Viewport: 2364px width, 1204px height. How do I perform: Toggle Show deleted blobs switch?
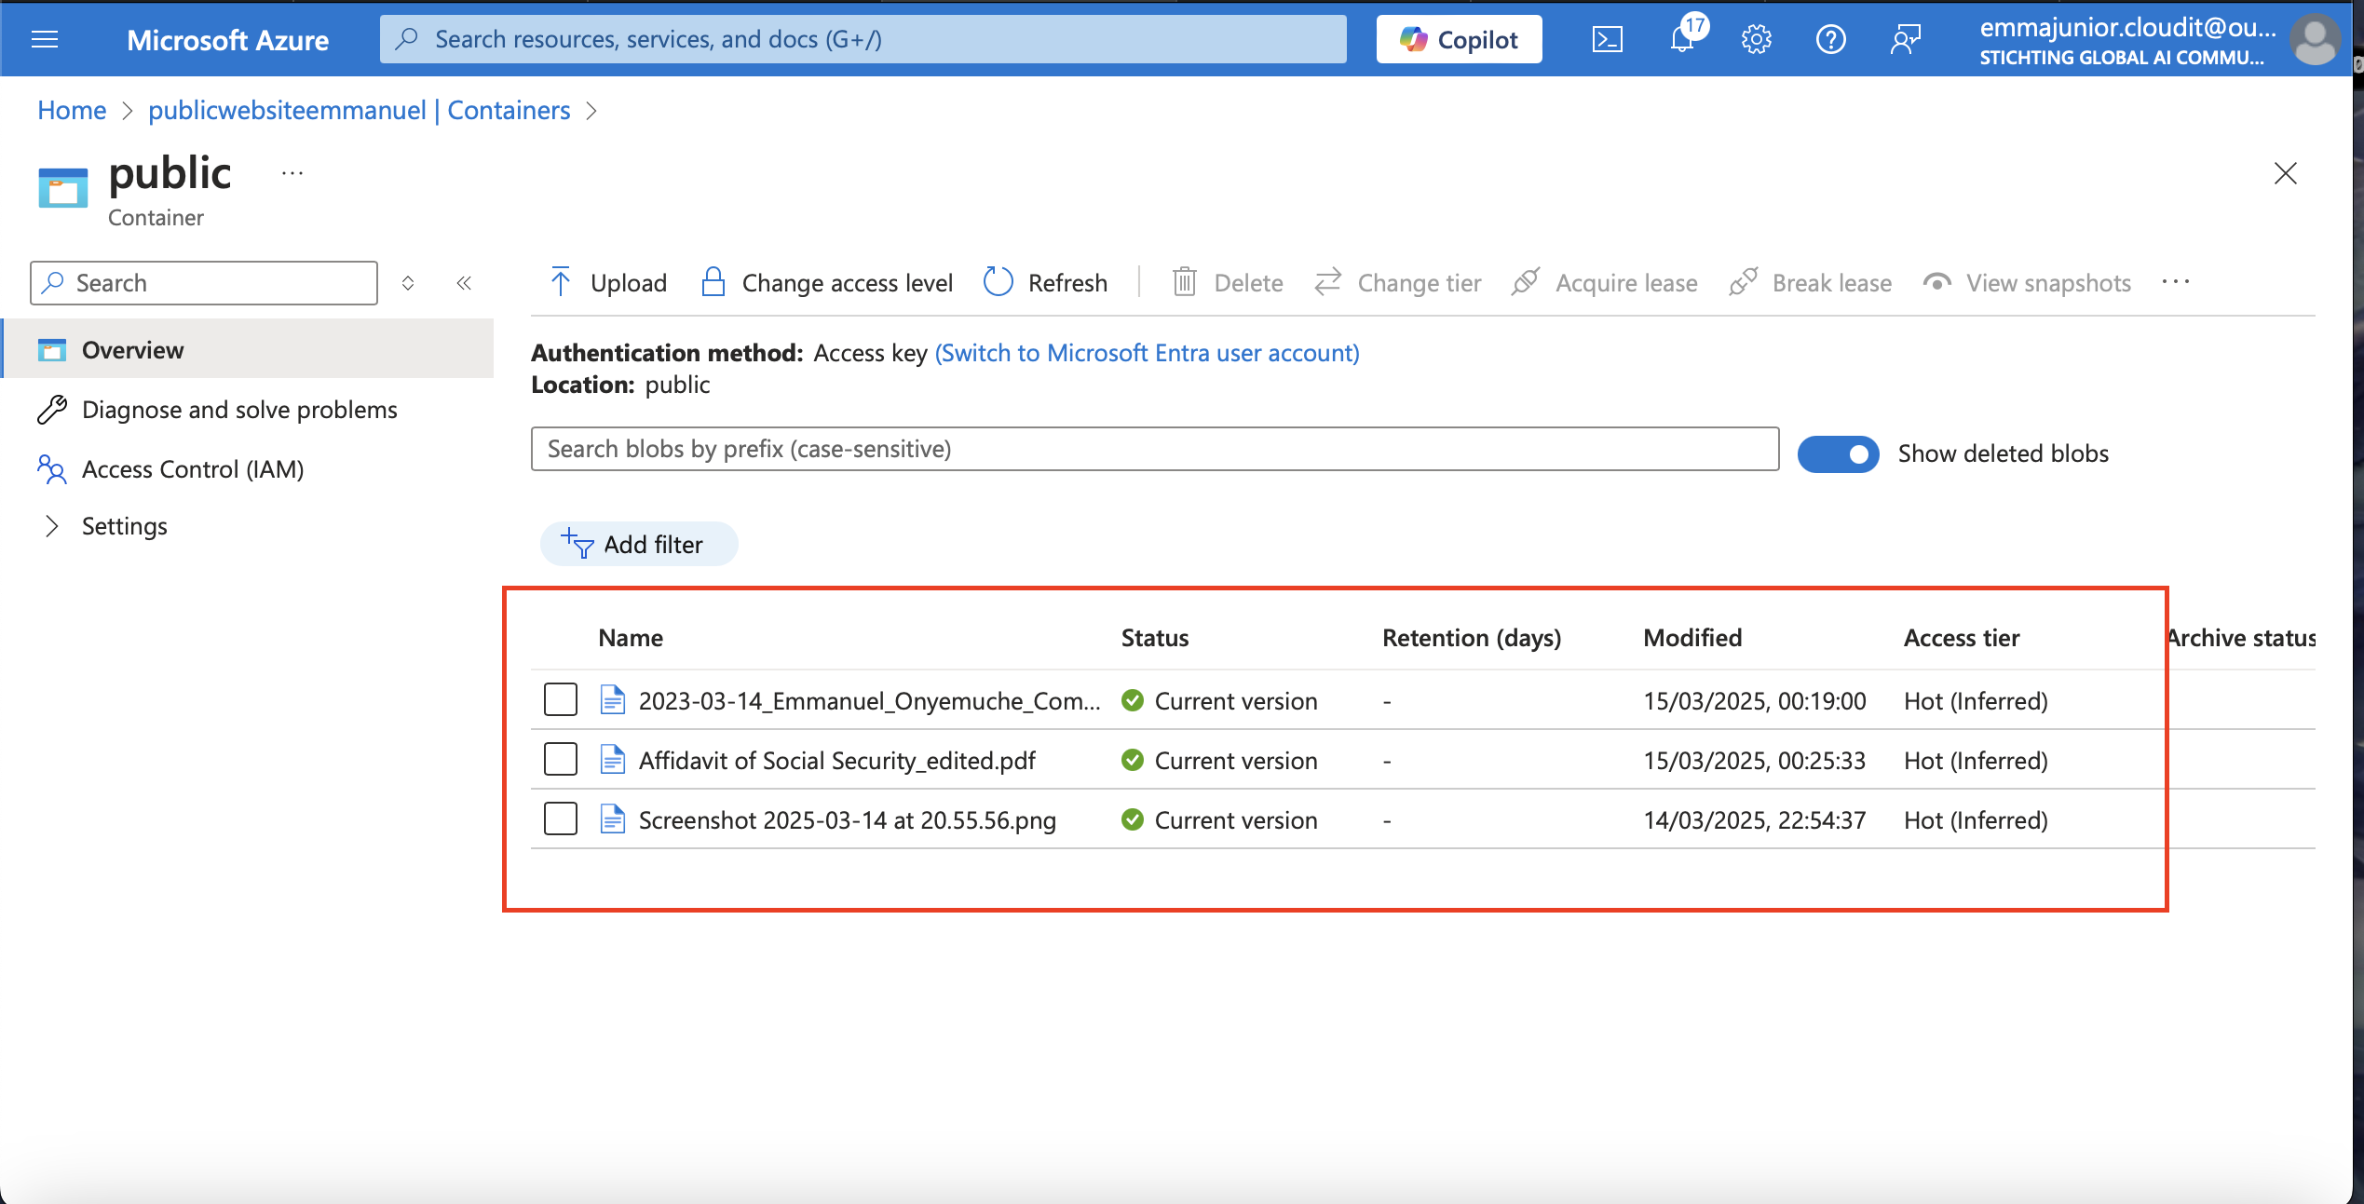1838,453
